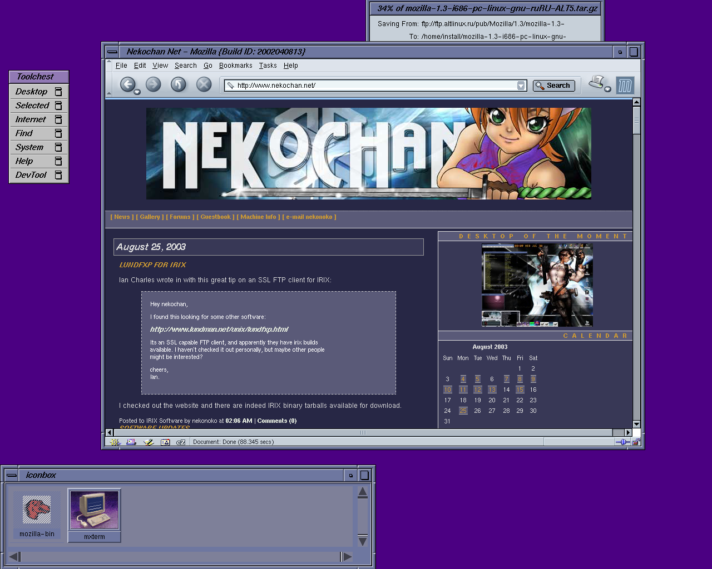
Task: Open the ChatZilla IRC status bar icon
Action: tap(181, 442)
